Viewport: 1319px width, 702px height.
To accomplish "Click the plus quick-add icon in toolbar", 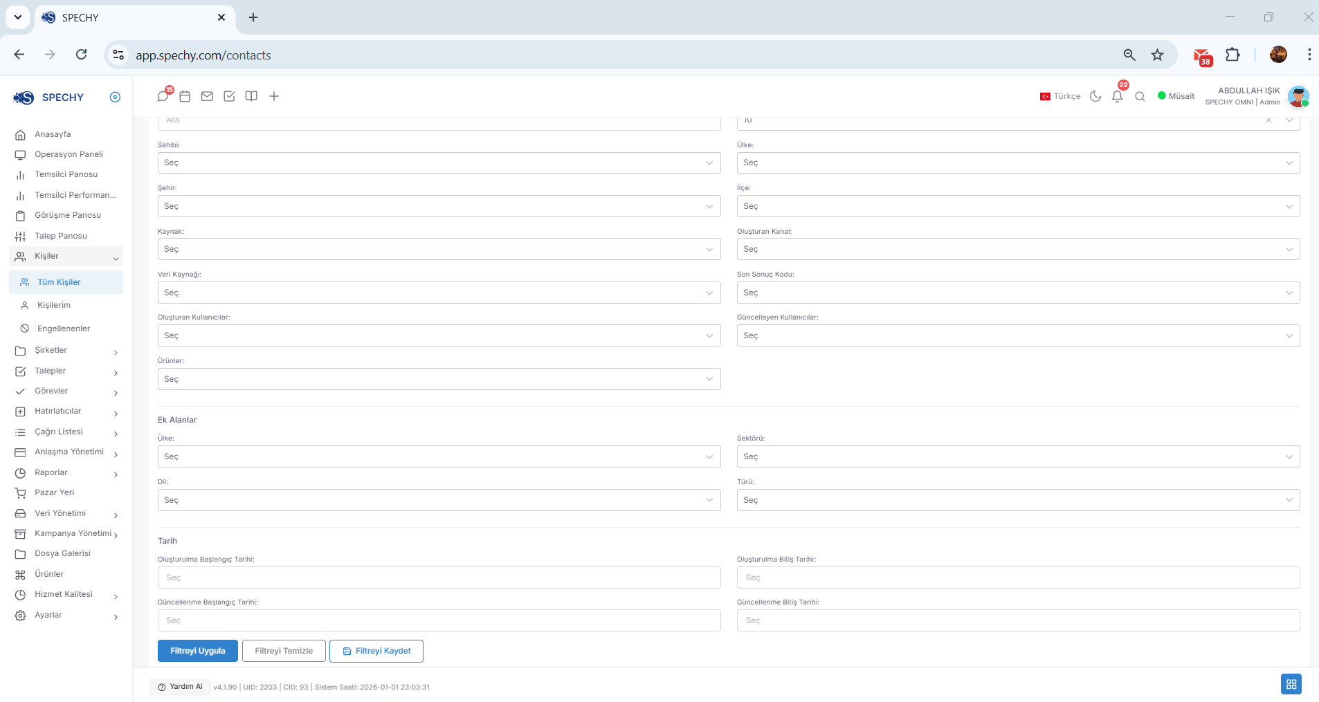I will tap(274, 96).
